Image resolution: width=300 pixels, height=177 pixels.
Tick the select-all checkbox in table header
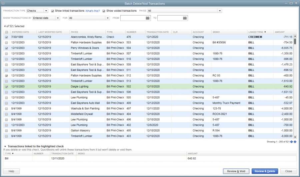pyautogui.click(x=6, y=32)
